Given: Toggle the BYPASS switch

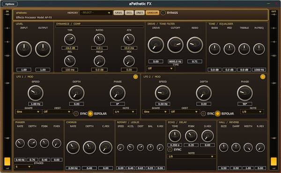Looking at the screenshot, I should [x=163, y=13].
